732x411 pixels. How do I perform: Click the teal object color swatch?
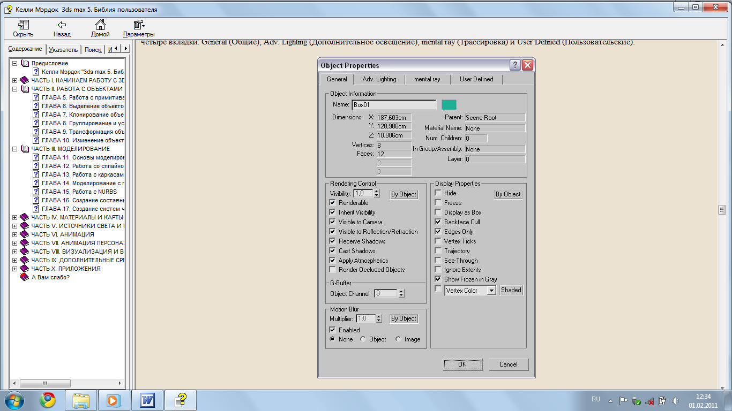[449, 105]
